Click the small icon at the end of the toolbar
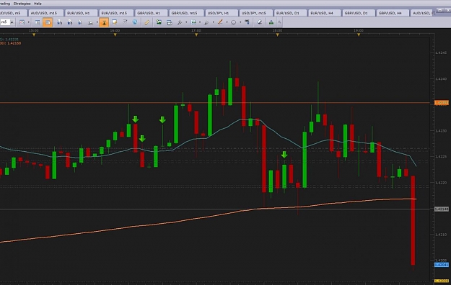 tap(279, 22)
